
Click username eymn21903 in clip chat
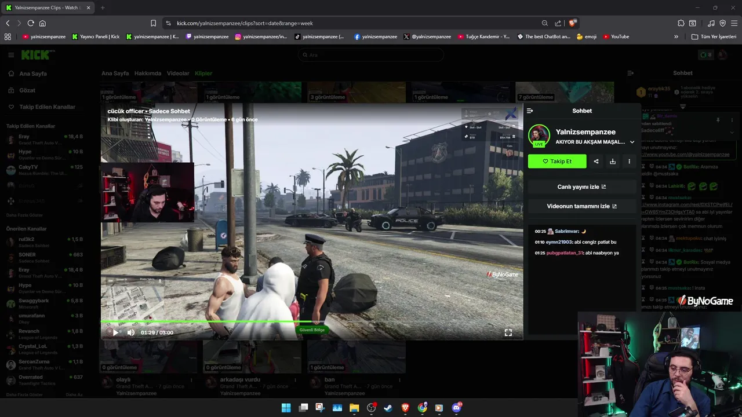(x=559, y=242)
